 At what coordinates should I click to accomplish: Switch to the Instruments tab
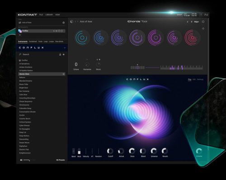coord(23,41)
